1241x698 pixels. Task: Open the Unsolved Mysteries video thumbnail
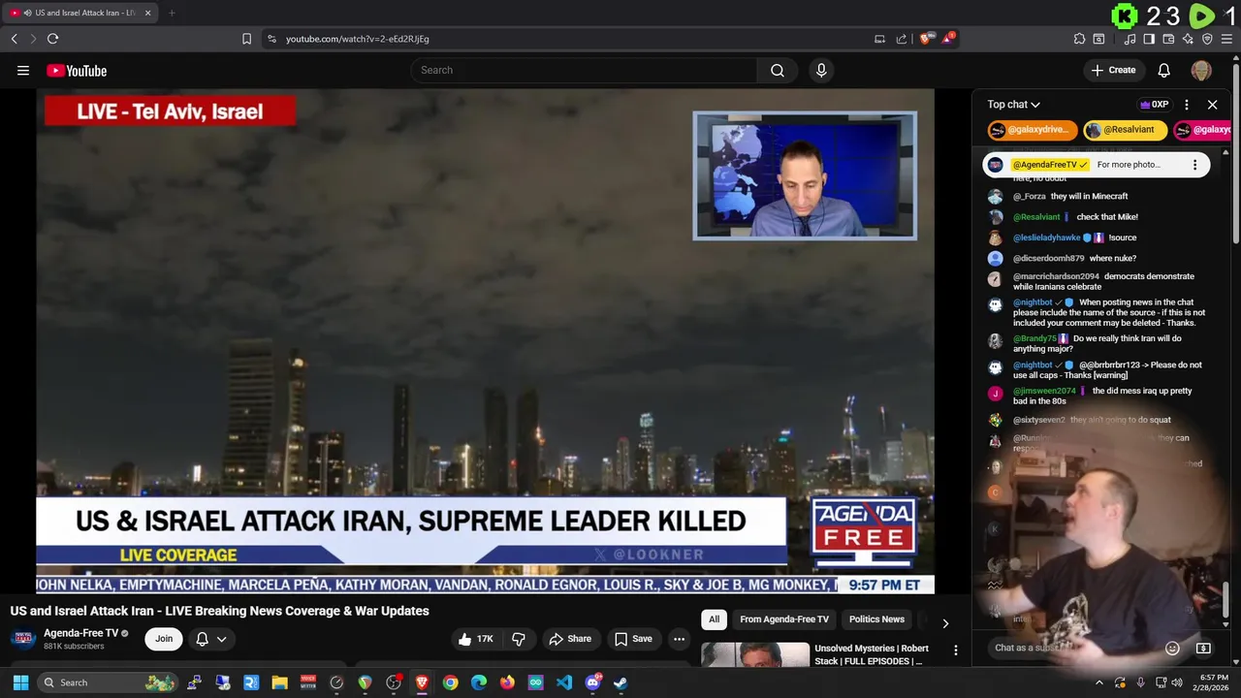point(755,654)
